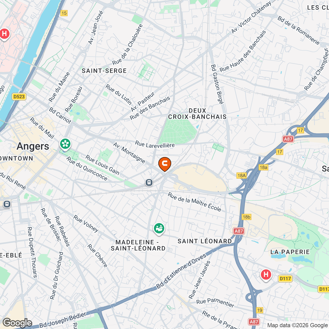The width and height of the screenshot is (329, 329).
Task: Click the road 15 badge at top
Action: pos(64,13)
